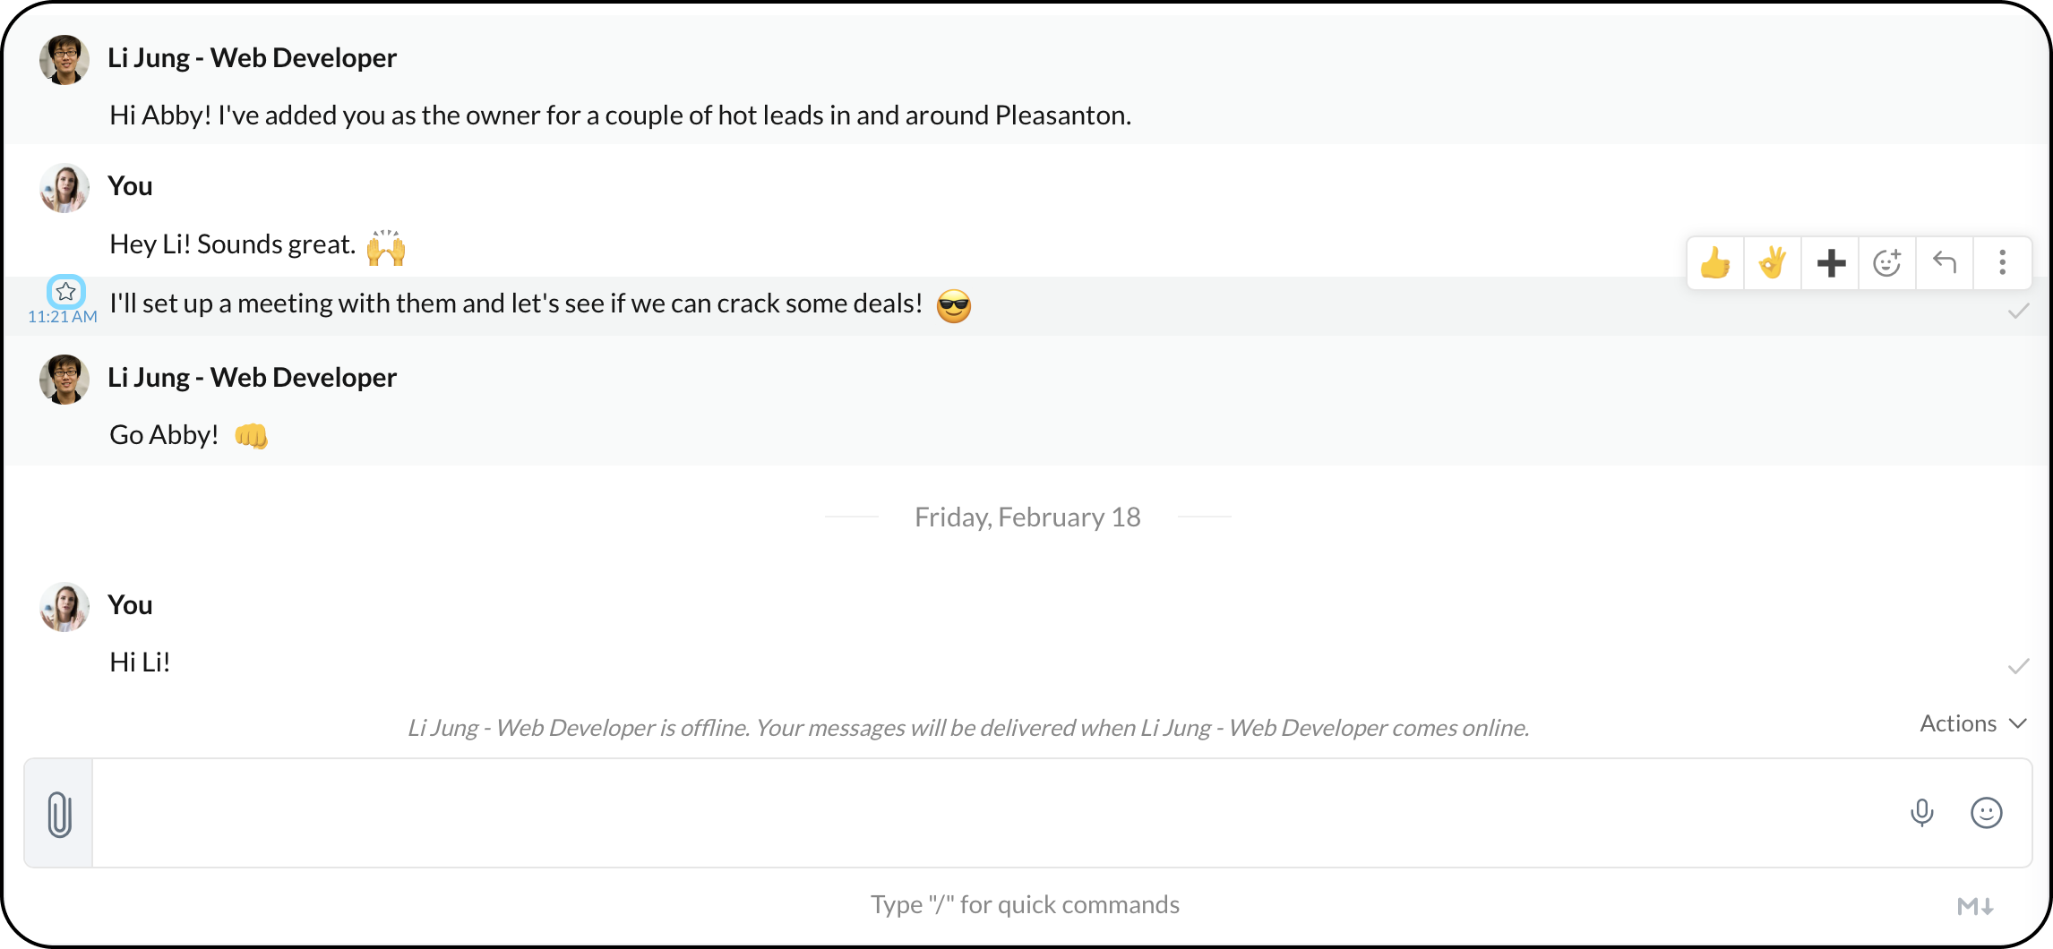Reply to the message with arrow icon

click(x=1945, y=263)
